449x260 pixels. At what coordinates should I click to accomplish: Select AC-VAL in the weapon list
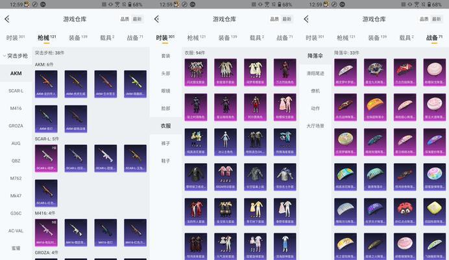(16, 231)
